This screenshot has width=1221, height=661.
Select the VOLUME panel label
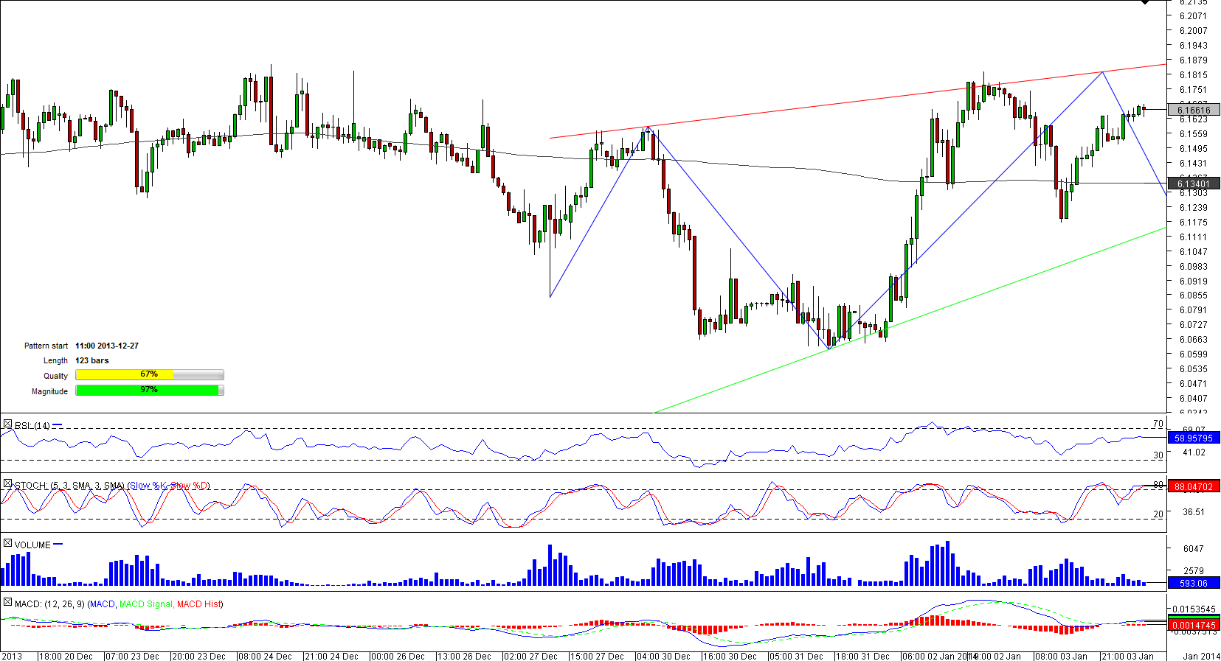(x=32, y=545)
